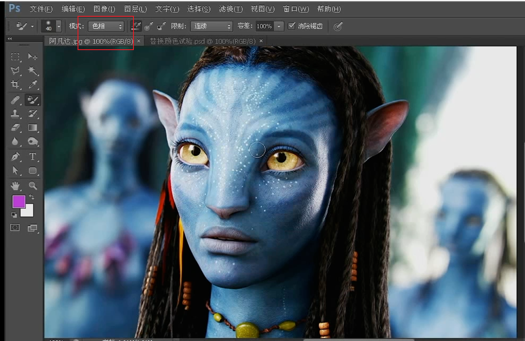Viewport: 525px width, 341px height.
Task: Select the Rectangular Marquee tool
Action: pos(15,57)
